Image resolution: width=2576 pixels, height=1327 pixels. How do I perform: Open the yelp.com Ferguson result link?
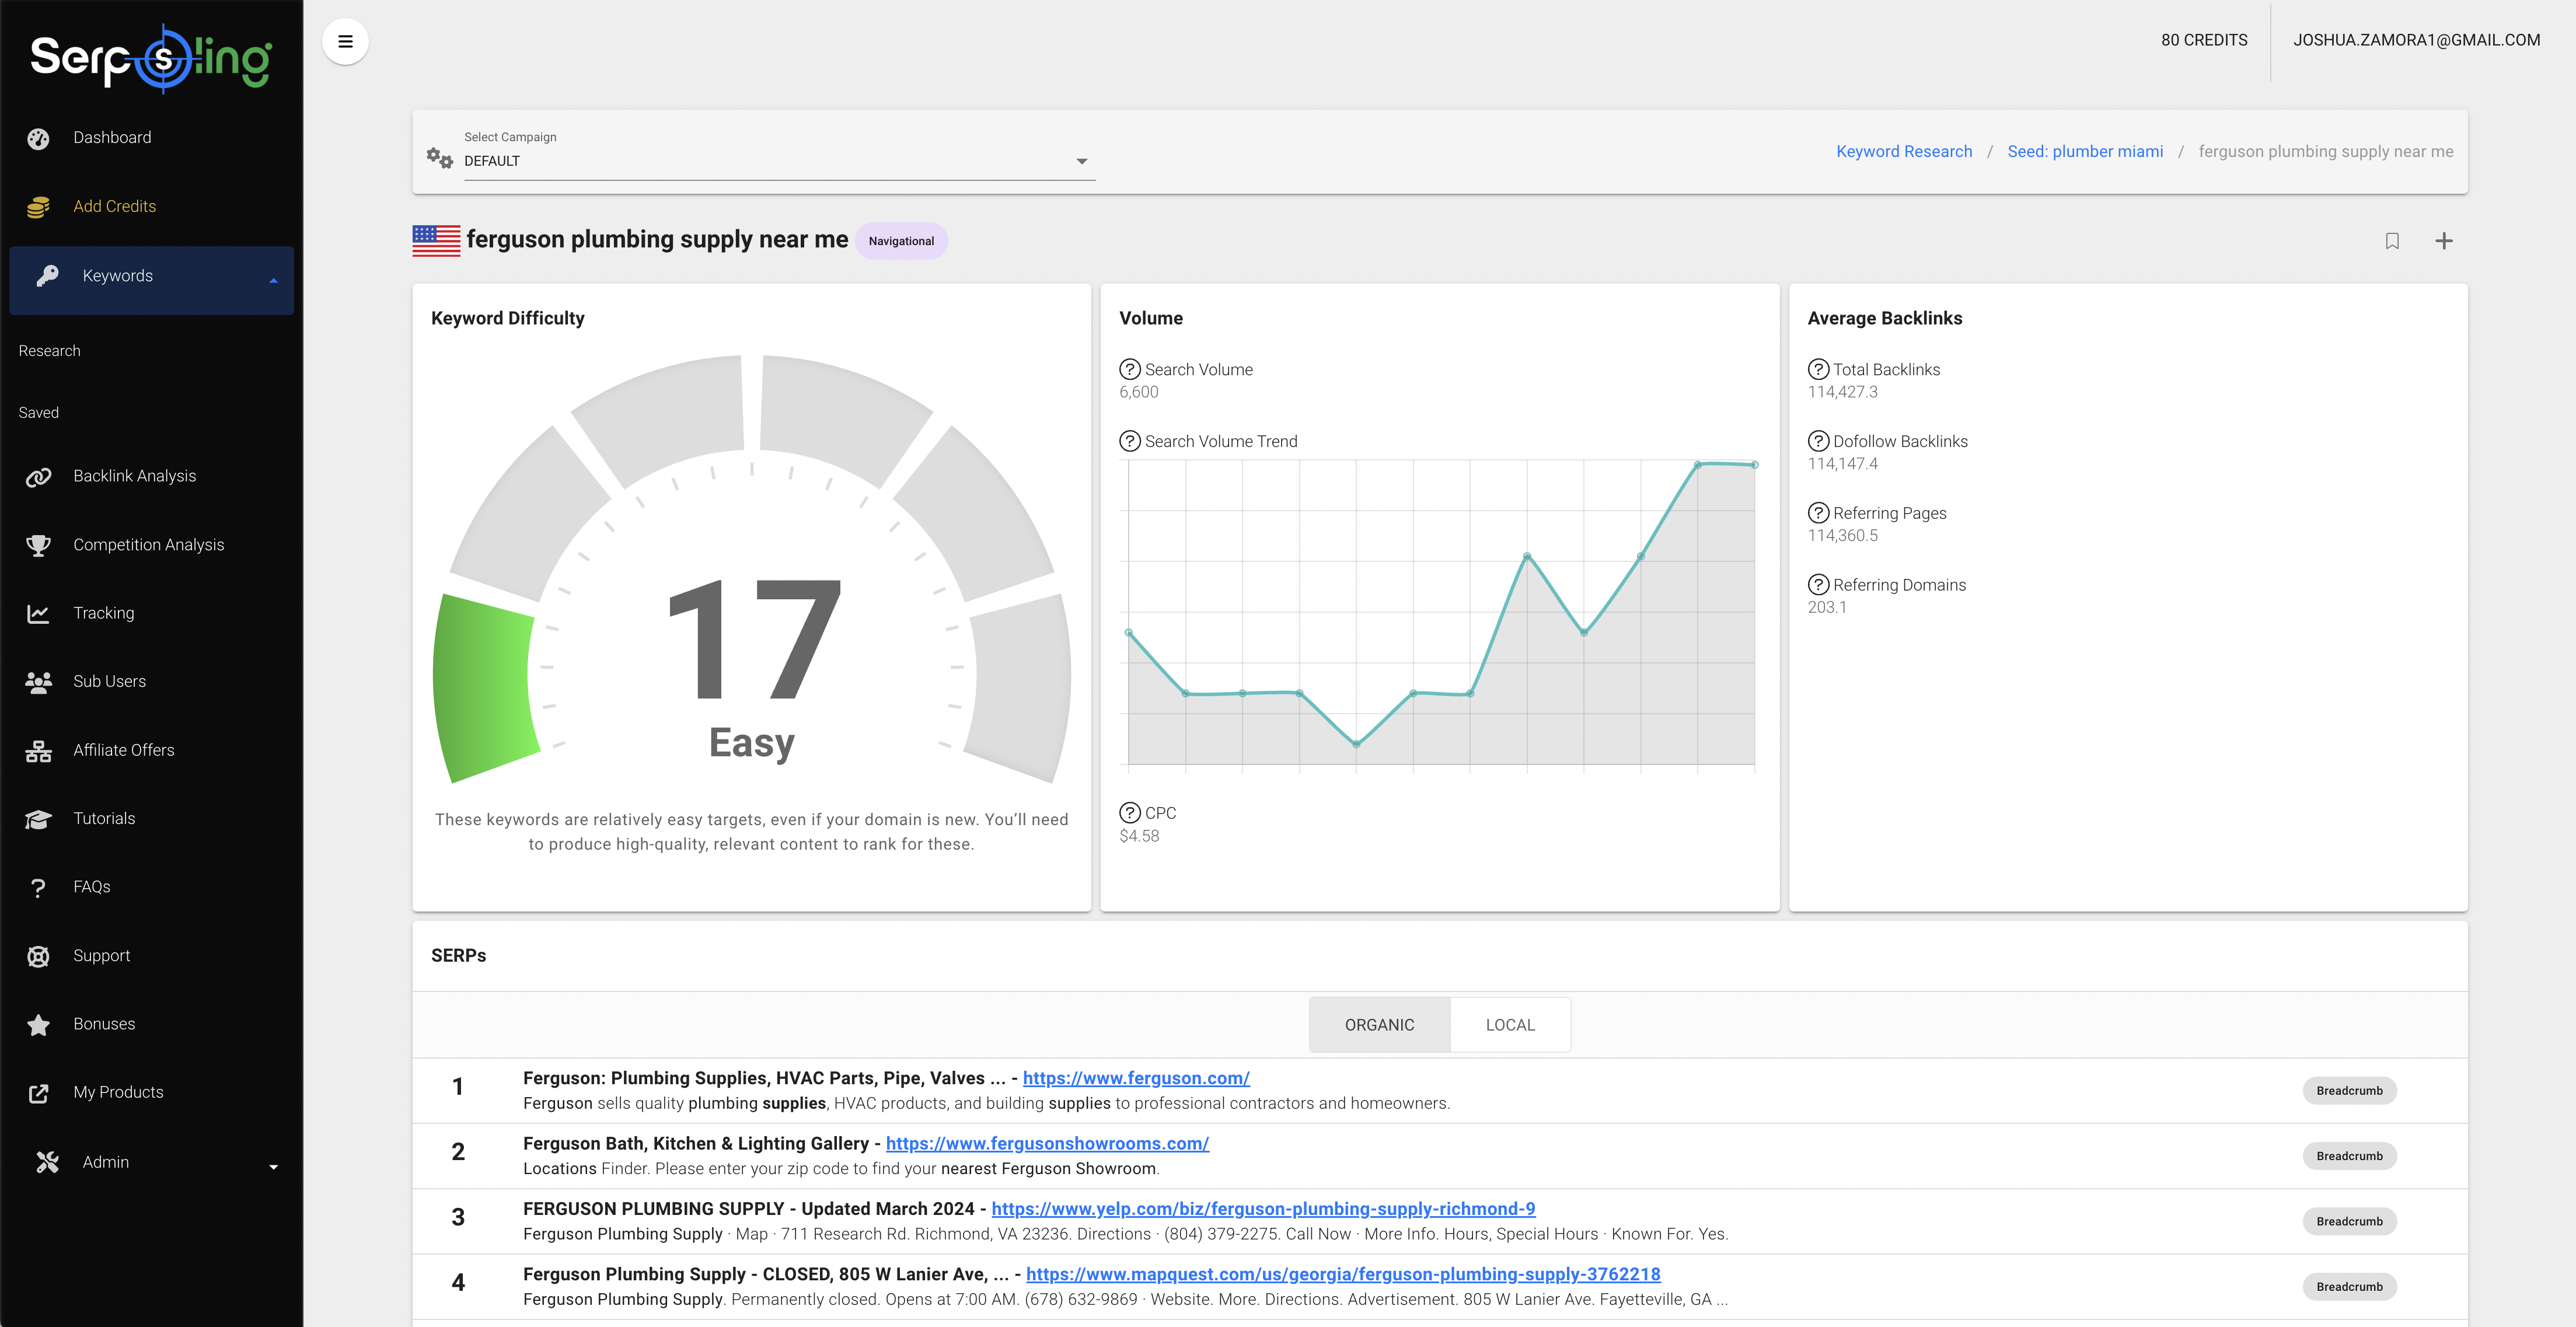click(1263, 1208)
